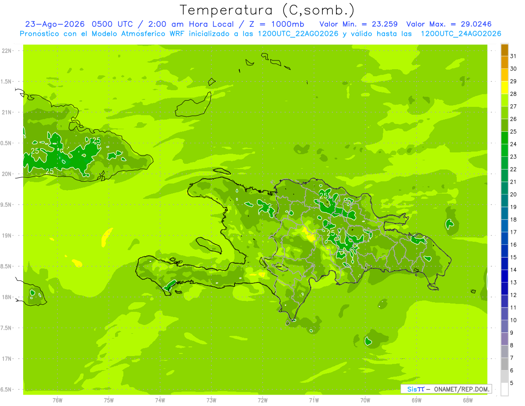Click the "71W" longitude label
The image size is (525, 406).
tap(314, 400)
